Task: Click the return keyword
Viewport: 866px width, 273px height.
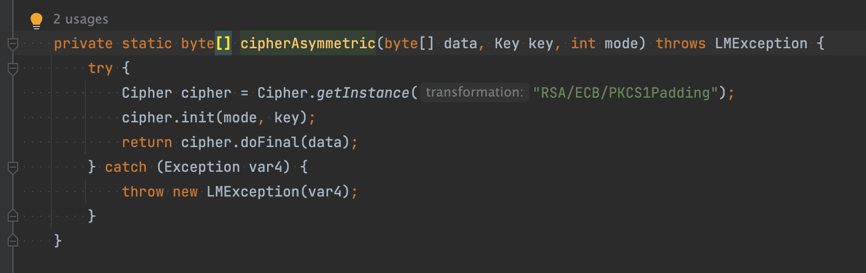Action: click(147, 142)
